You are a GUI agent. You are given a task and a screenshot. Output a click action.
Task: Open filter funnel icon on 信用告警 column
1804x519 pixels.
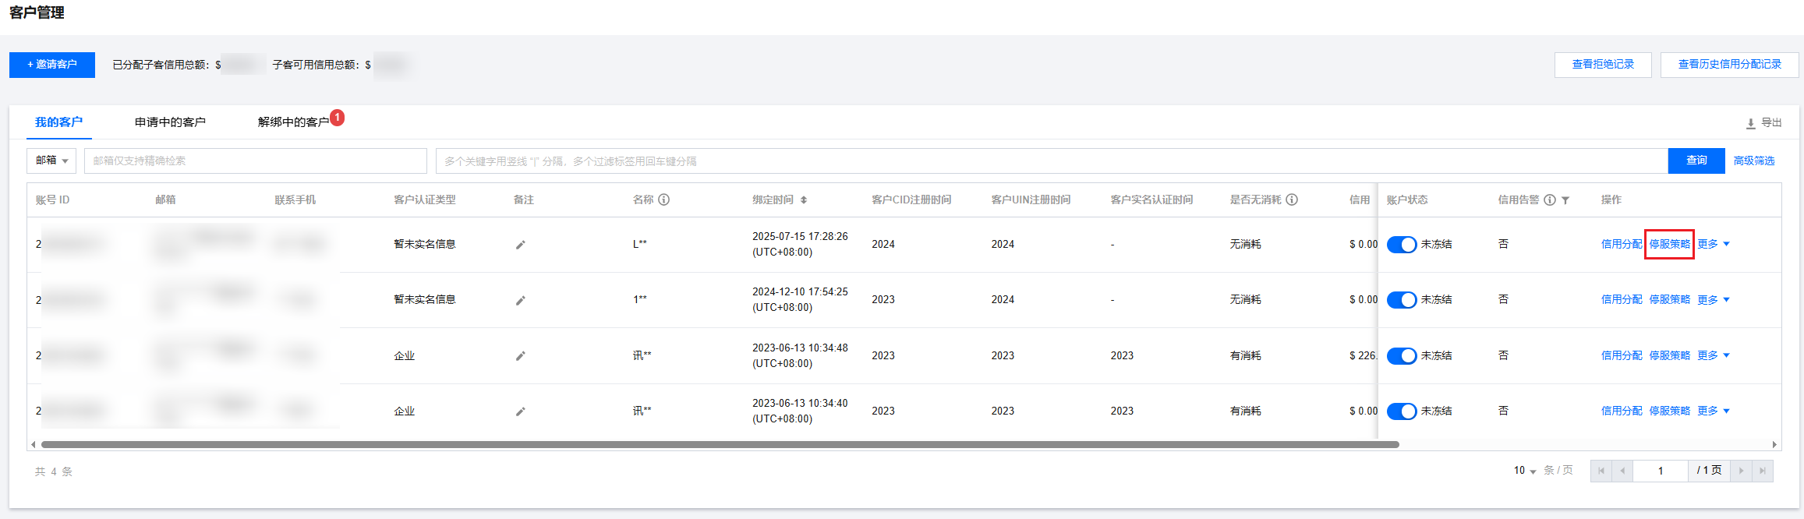1565,200
